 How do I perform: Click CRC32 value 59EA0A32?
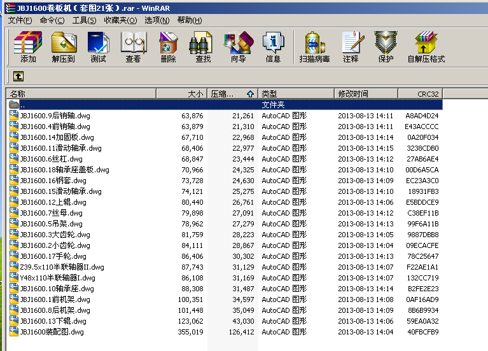[x=422, y=321]
